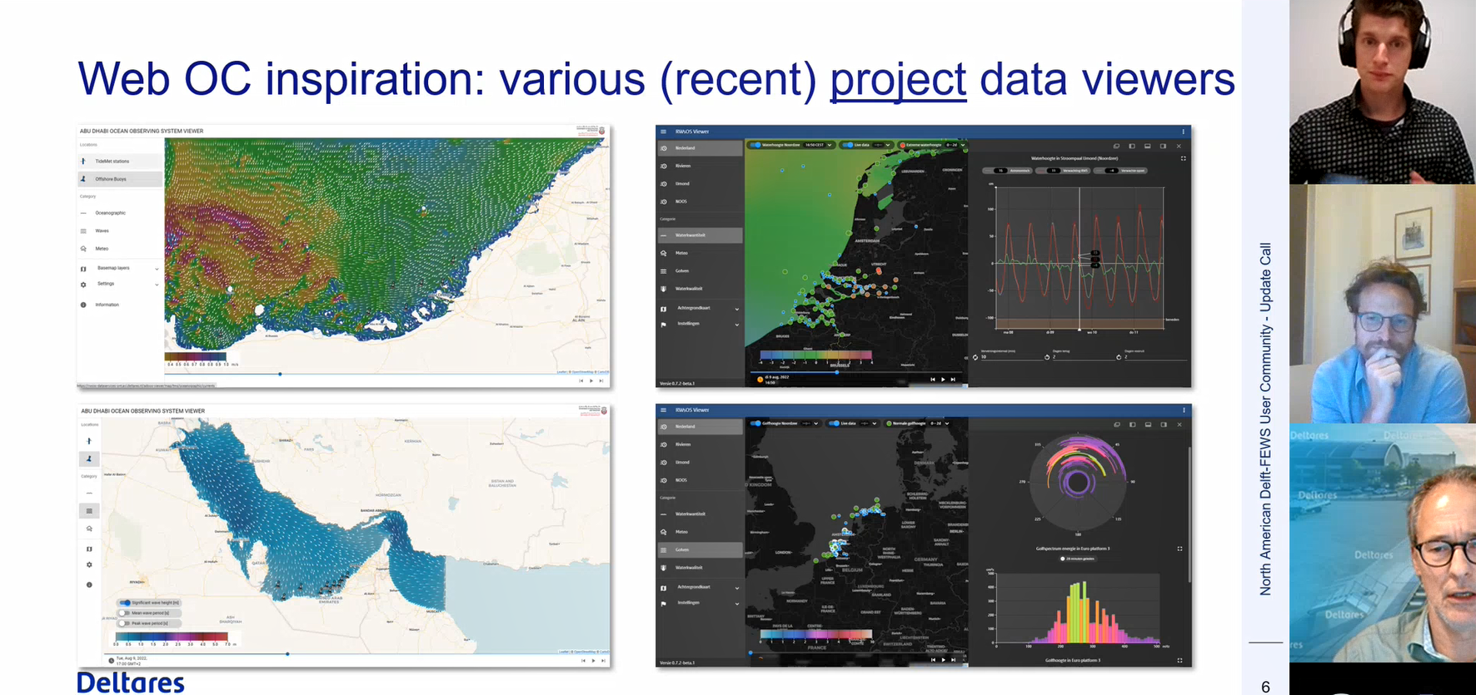Close chart panel in water level RWsOS Viewer
This screenshot has width=1476, height=695.
tap(1179, 146)
